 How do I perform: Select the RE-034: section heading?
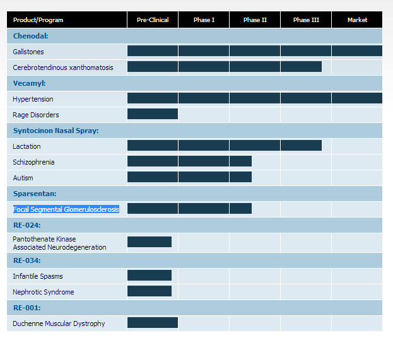(x=27, y=260)
